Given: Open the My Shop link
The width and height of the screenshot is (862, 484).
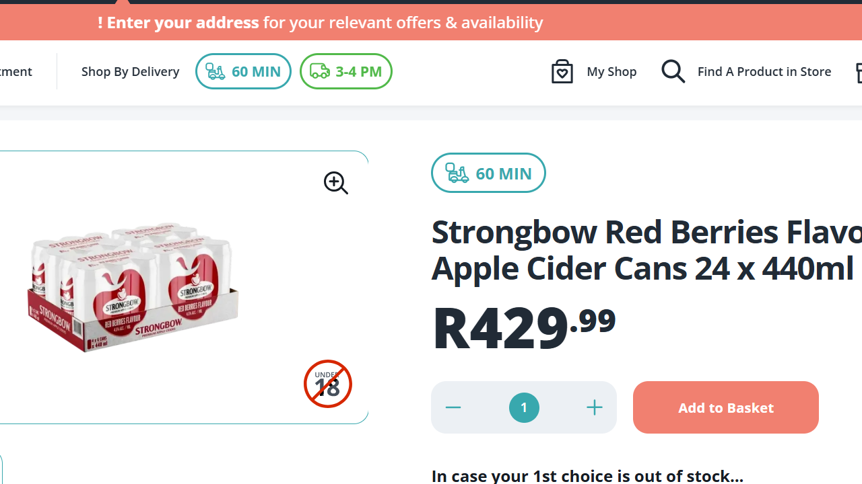Looking at the screenshot, I should point(611,71).
